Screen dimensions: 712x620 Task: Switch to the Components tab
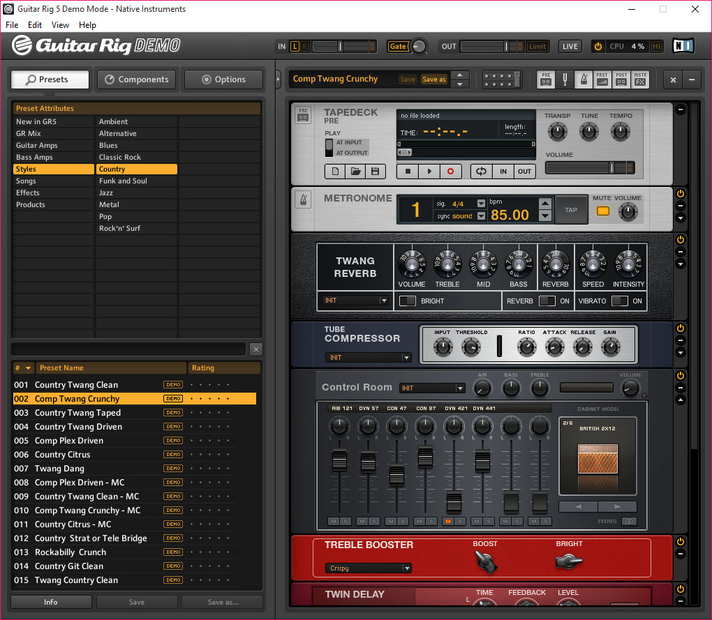137,80
